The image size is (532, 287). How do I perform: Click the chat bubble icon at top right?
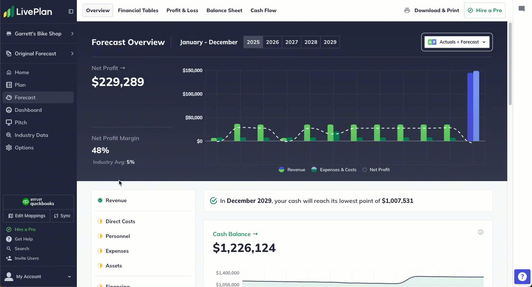[522, 9]
